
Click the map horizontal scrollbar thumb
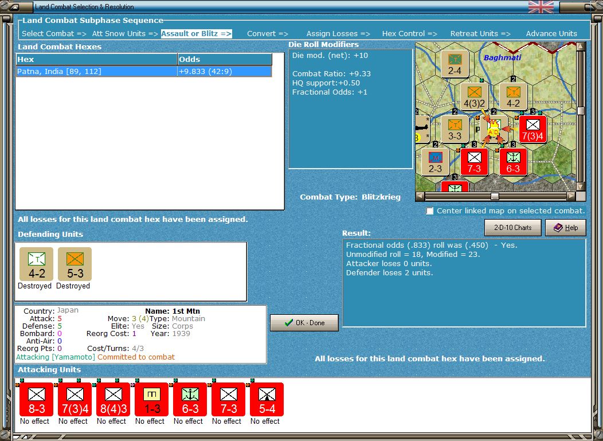(x=495, y=197)
